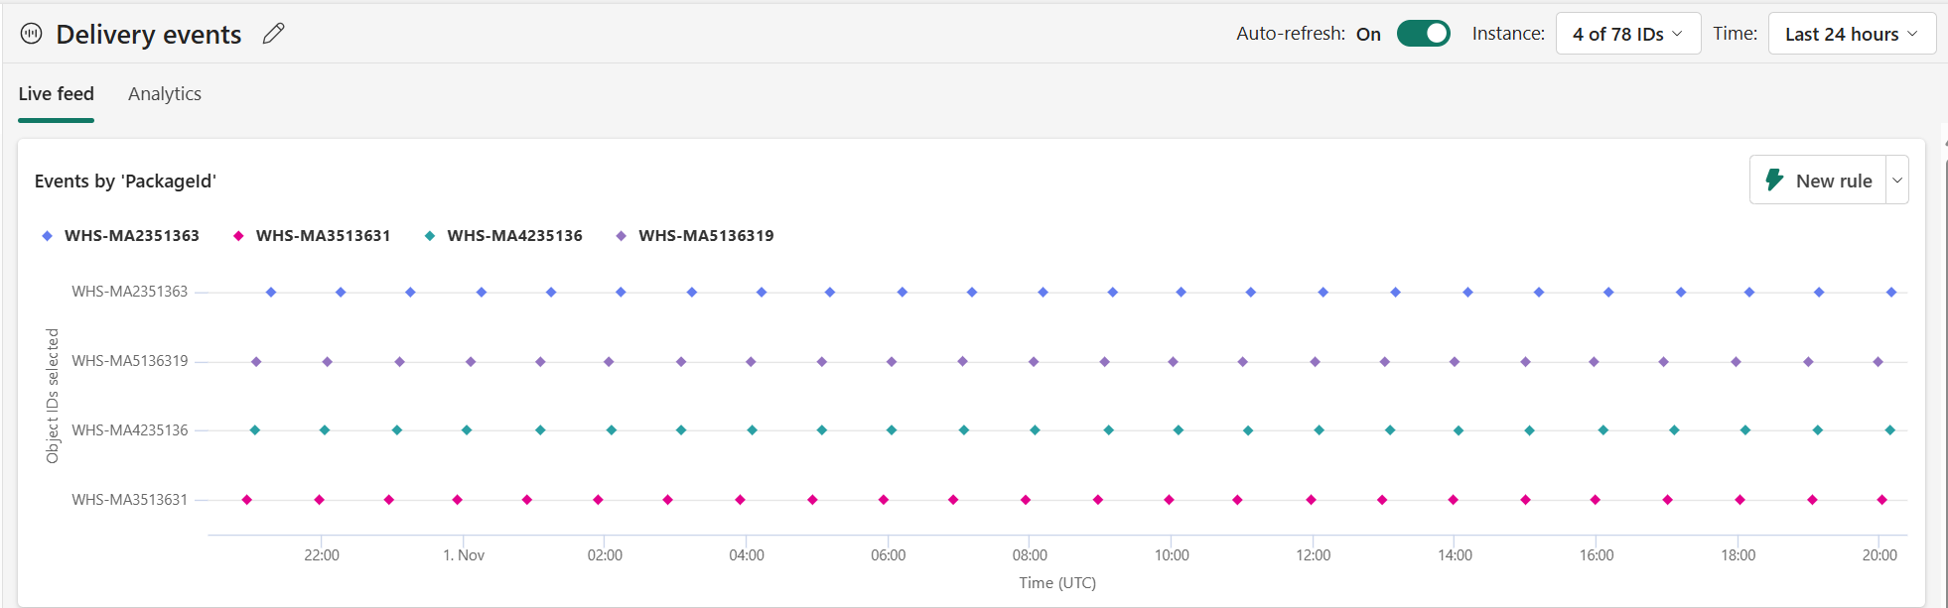
Task: Switch to the Analytics tab
Action: [x=165, y=94]
